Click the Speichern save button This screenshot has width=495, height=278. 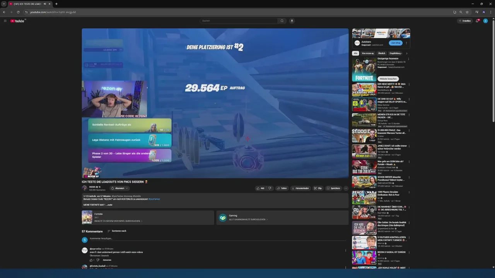click(x=333, y=188)
